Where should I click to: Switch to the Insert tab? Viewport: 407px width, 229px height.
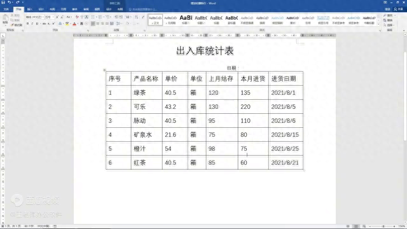coord(30,9)
